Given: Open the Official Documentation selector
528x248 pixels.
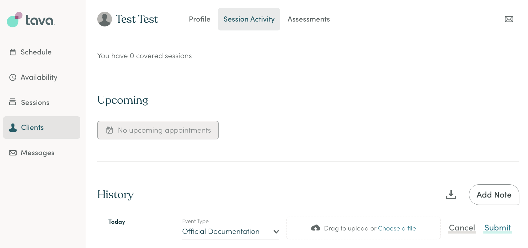Looking at the screenshot, I should [230, 232].
